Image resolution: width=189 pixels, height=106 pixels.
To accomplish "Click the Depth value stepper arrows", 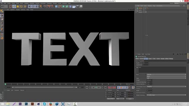I will coord(149,63).
